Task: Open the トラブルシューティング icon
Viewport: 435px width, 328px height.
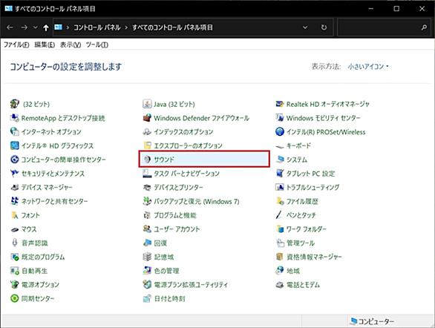Action: pos(280,187)
